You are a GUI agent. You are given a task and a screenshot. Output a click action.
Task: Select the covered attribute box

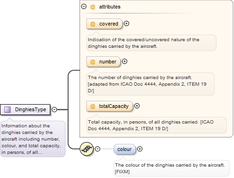[104, 24]
